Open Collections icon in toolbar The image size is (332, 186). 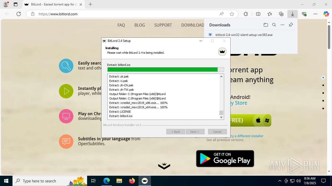pyautogui.click(x=281, y=14)
